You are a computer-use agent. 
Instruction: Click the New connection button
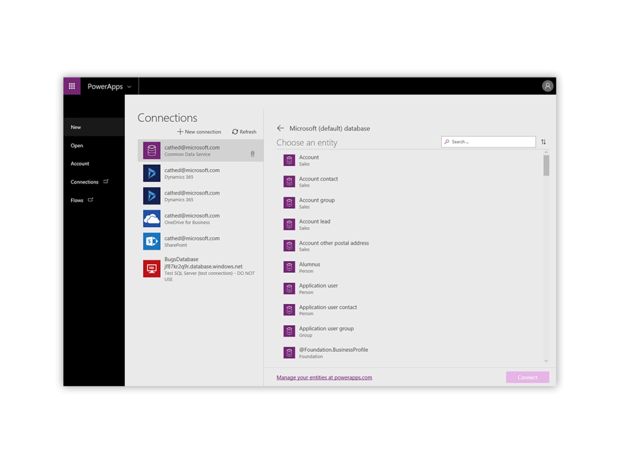coord(199,132)
